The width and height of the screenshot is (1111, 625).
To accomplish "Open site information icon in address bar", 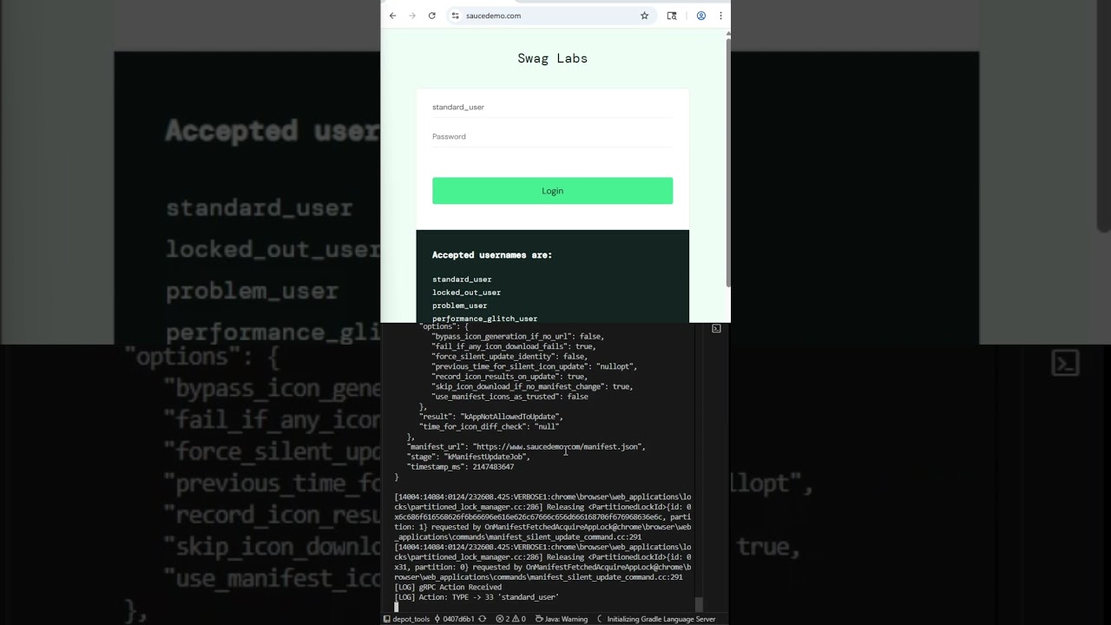I will point(455,16).
